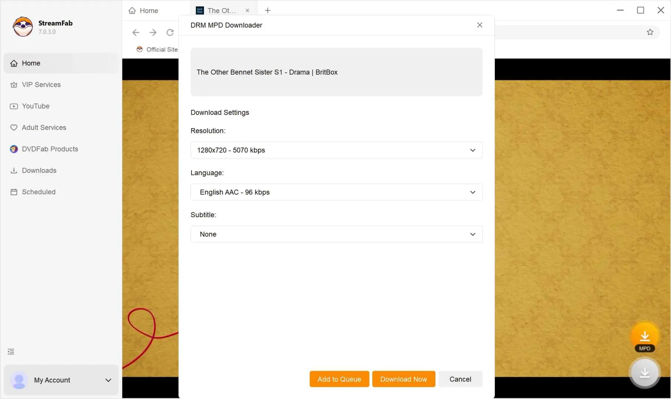671x399 pixels.
Task: Click the YouTube play icon
Action: point(14,106)
